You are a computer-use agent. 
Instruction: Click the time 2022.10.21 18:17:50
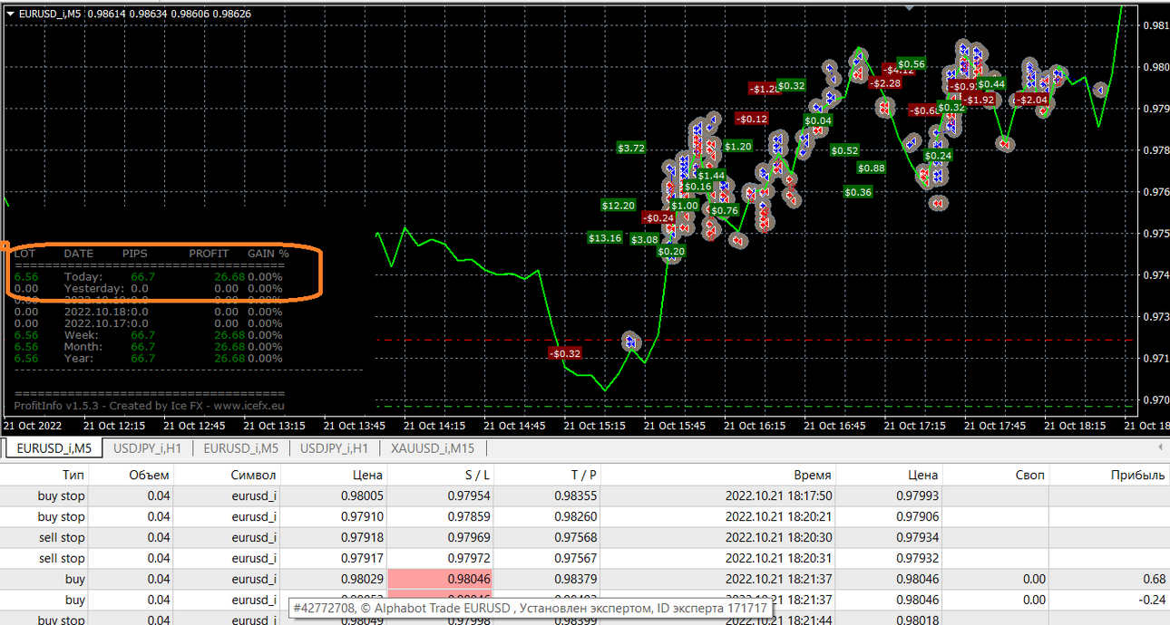click(x=779, y=495)
